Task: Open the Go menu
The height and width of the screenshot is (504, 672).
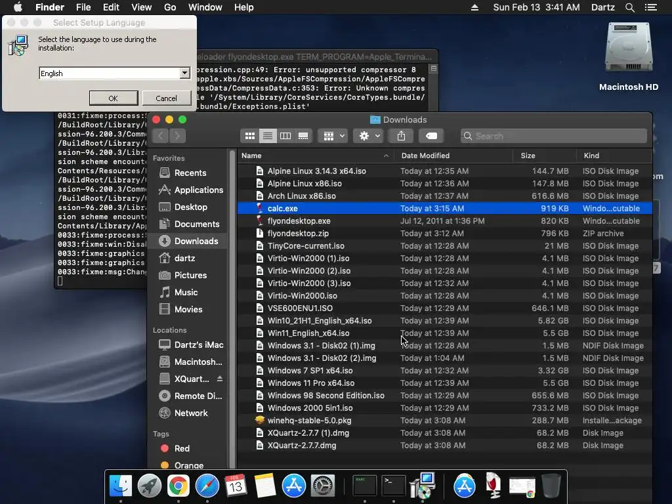Action: tap(170, 7)
